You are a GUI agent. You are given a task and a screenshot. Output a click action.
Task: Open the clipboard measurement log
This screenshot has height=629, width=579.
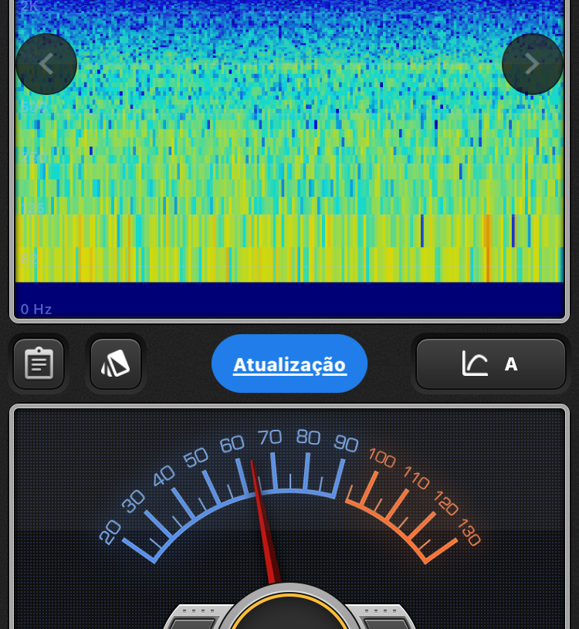tap(39, 364)
